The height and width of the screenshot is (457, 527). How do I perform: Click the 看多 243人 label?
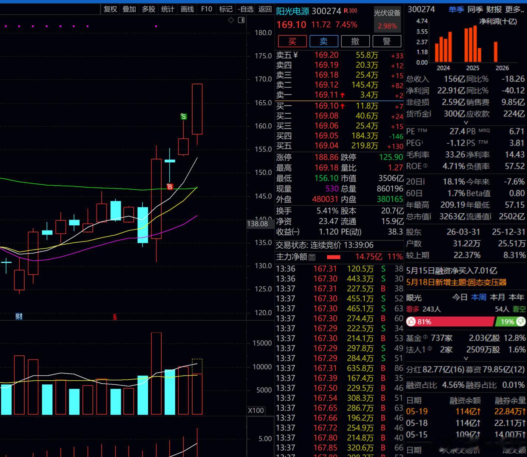[423, 309]
